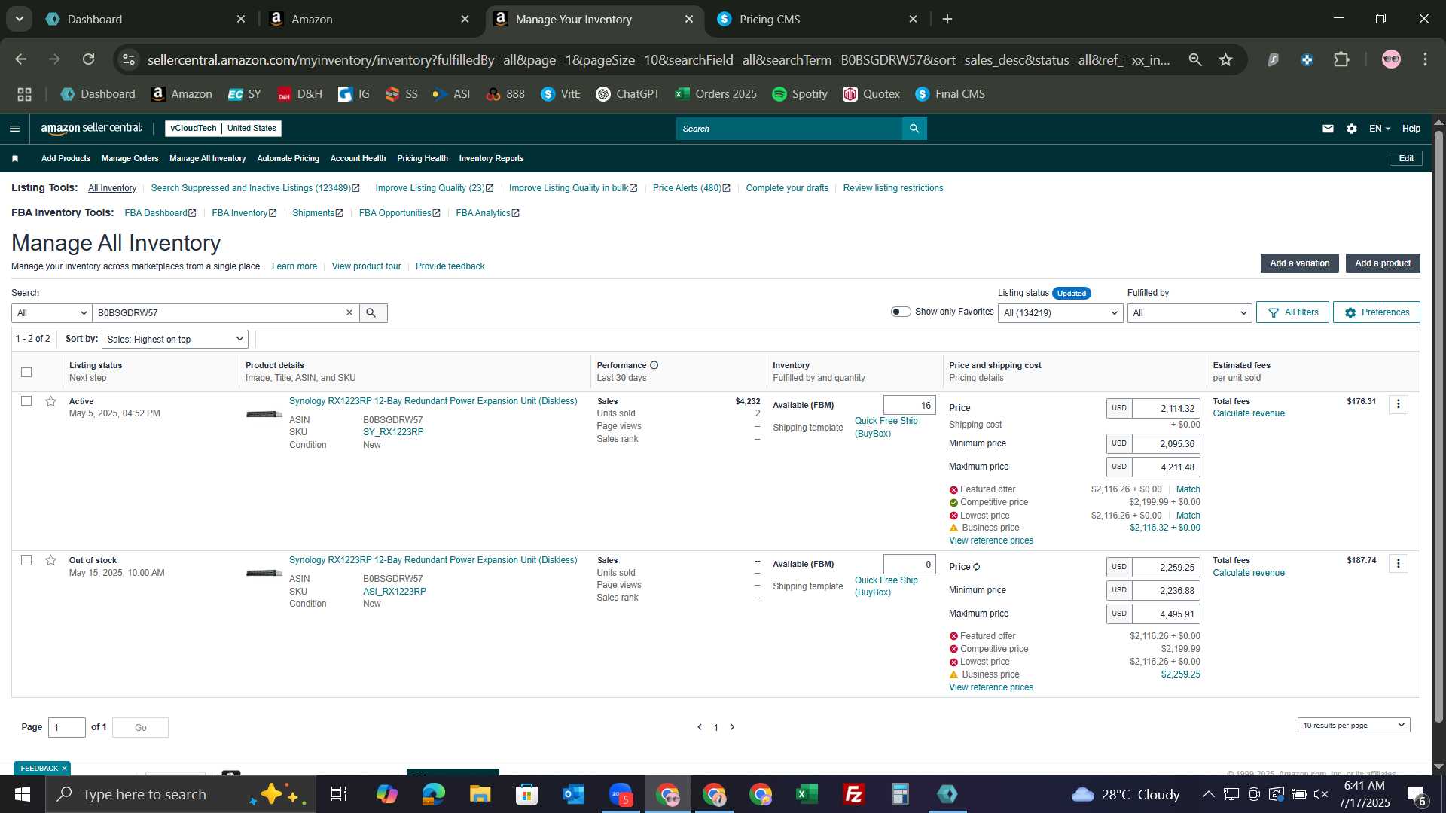The width and height of the screenshot is (1446, 813).
Task: Select the Active SY_RX1223RP listing checkbox
Action: point(26,401)
